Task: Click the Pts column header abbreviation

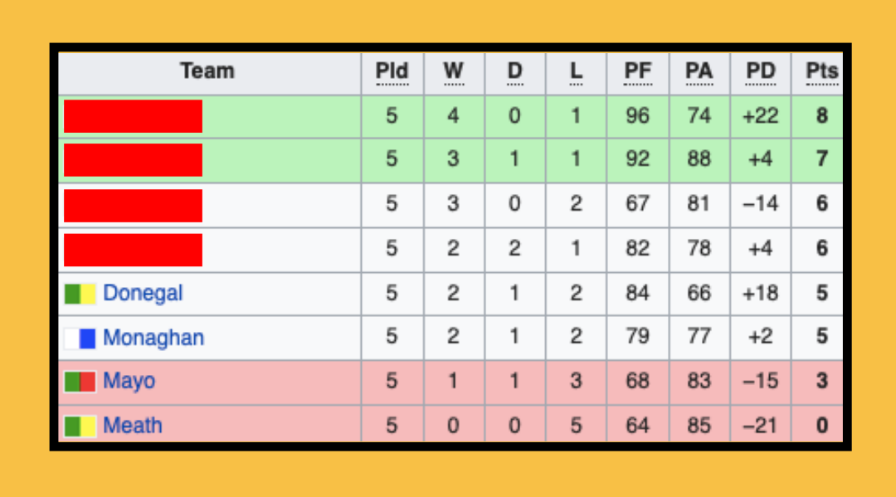Action: pyautogui.click(x=821, y=71)
